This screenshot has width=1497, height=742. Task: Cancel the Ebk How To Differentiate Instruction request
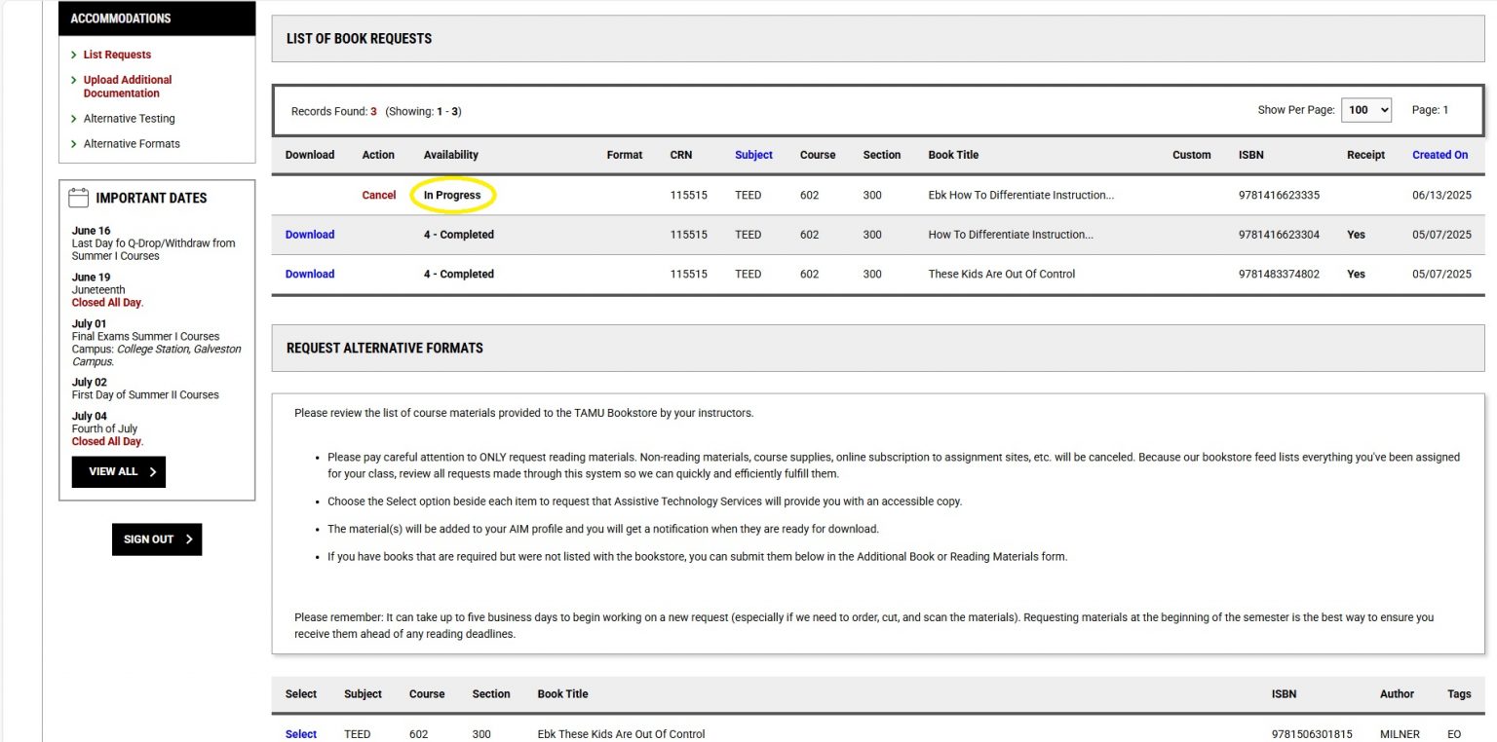[x=379, y=195]
